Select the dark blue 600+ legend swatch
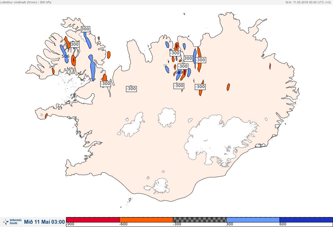Screen dimensions: 333x227 coord(306,220)
